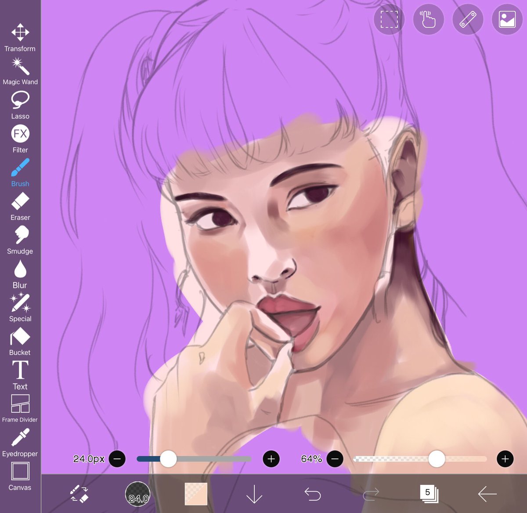Select the Brush tool

tap(20, 173)
